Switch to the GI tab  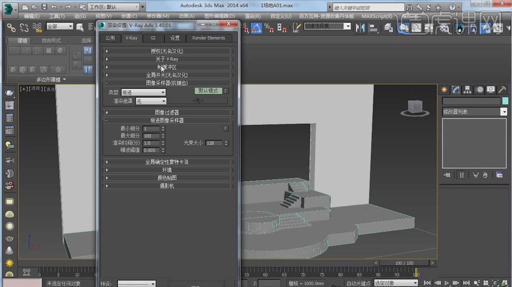(153, 38)
